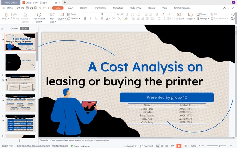Click the Undo arrow icon
The width and height of the screenshot is (237, 148).
(40, 8)
